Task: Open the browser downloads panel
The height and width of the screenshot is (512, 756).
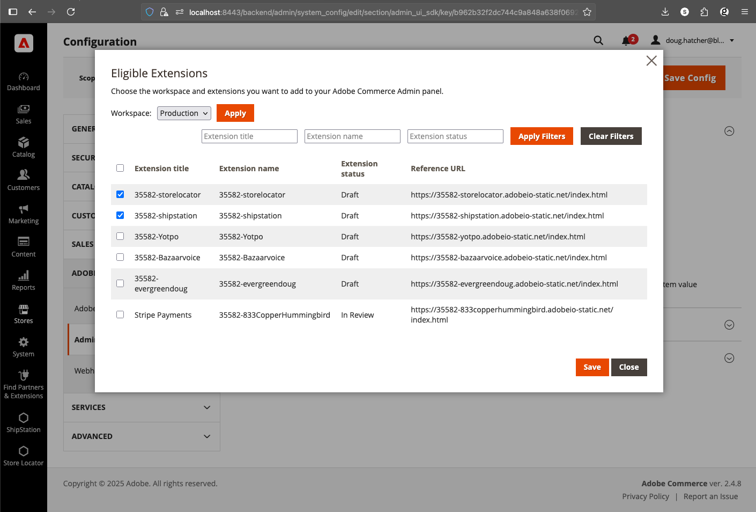Action: coord(665,12)
